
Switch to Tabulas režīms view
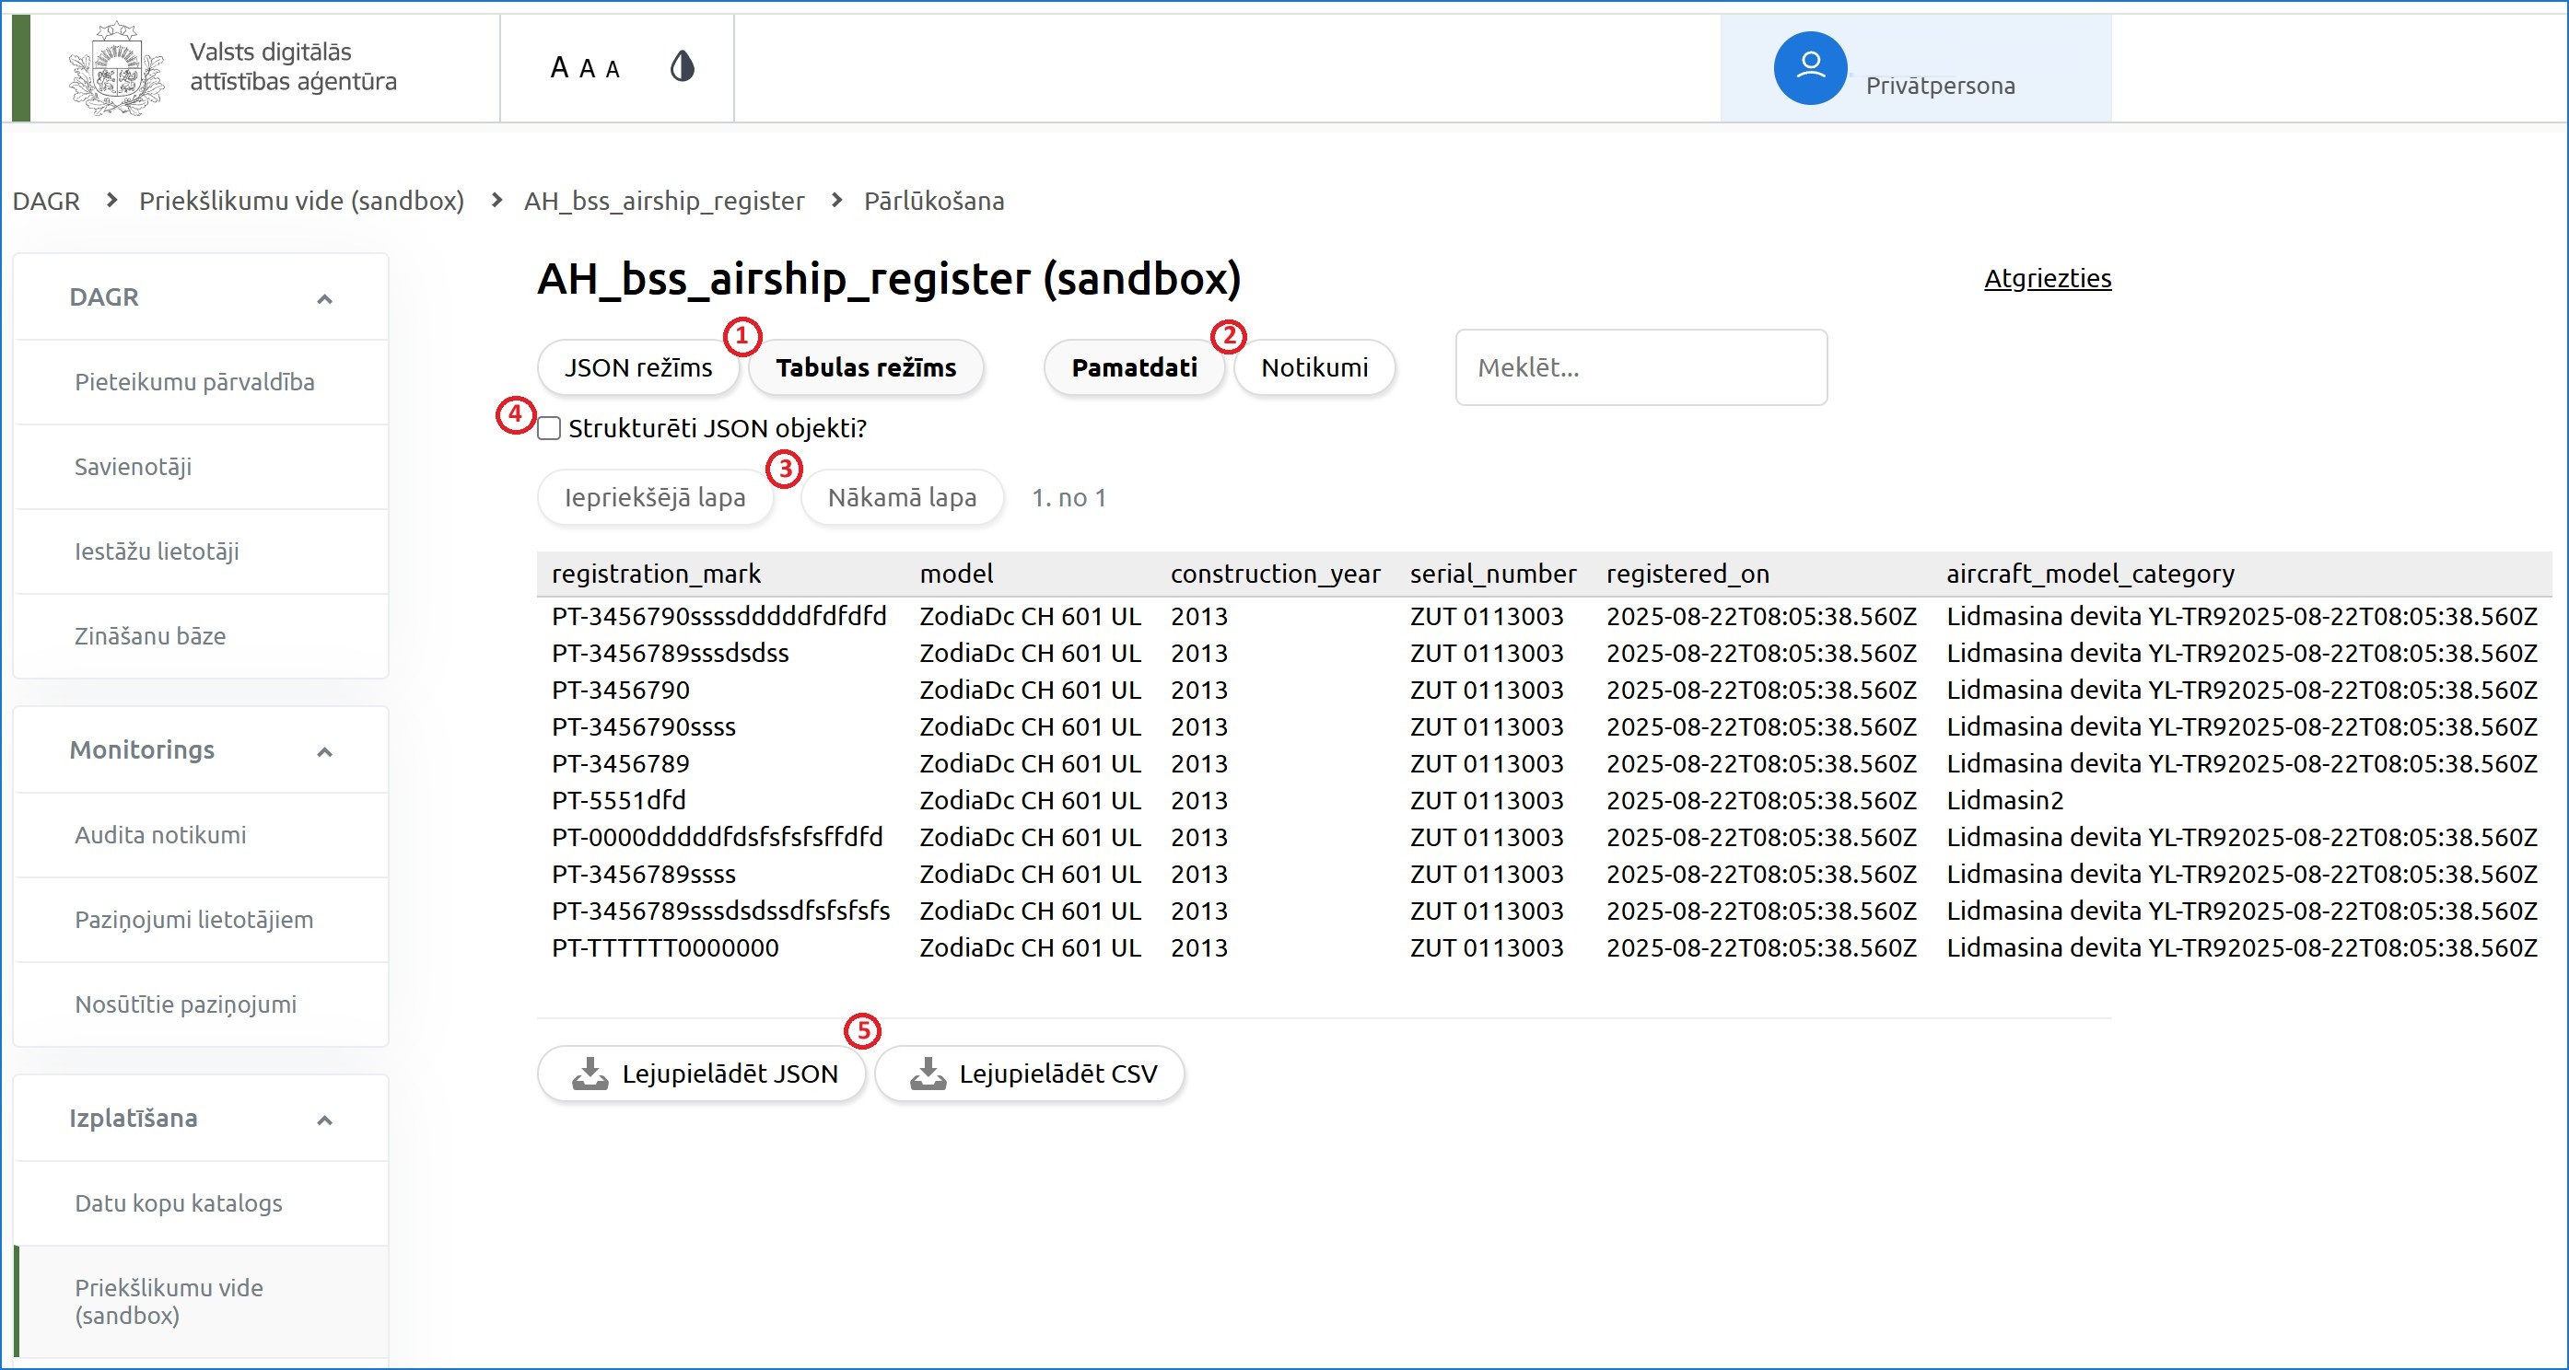coord(866,368)
